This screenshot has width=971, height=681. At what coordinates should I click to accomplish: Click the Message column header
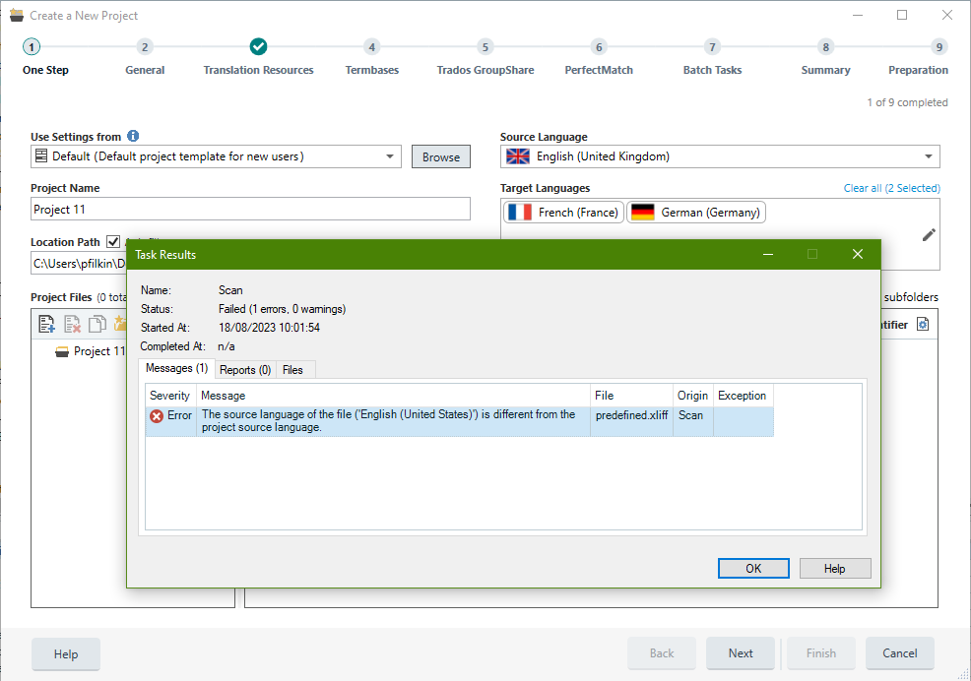click(x=393, y=396)
